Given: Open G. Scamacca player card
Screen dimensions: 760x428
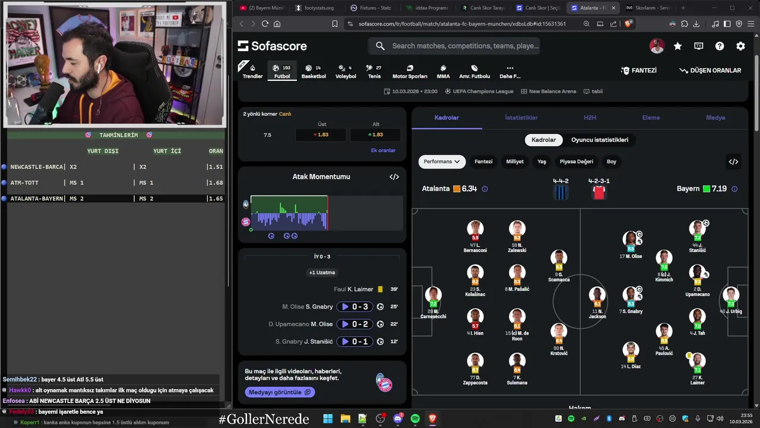Looking at the screenshot, I should 558,266.
